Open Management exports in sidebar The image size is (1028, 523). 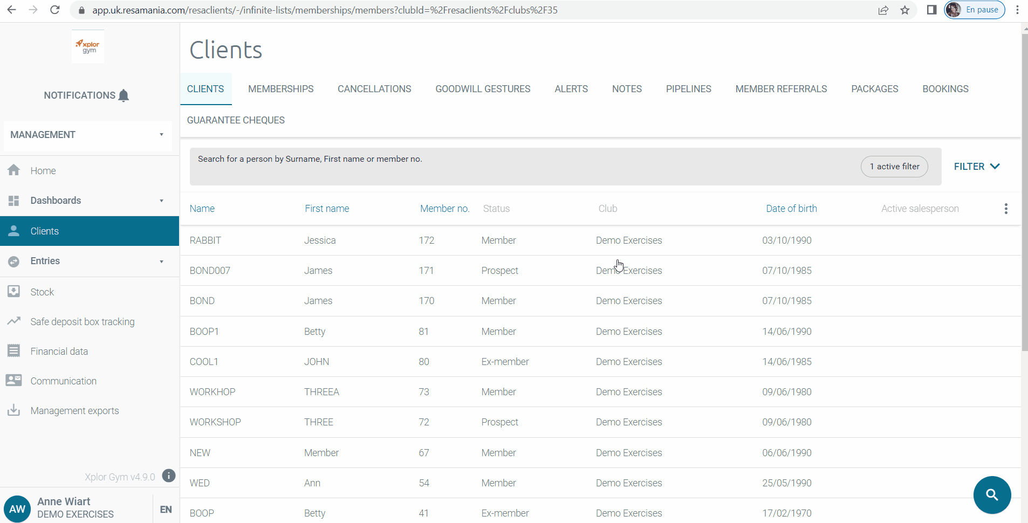pyautogui.click(x=74, y=411)
